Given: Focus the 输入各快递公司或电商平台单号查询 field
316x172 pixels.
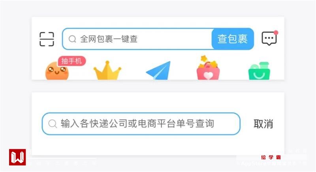Looking at the screenshot, I should point(141,124).
